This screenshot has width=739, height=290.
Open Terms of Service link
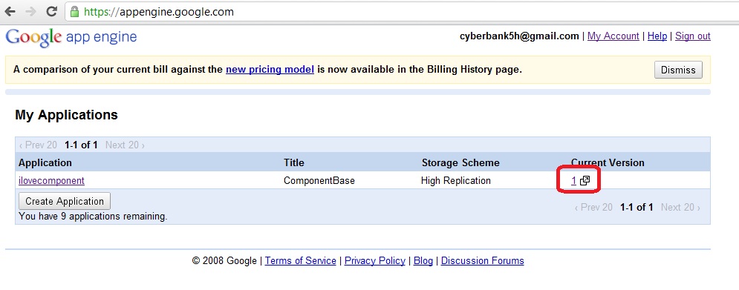pyautogui.click(x=301, y=261)
